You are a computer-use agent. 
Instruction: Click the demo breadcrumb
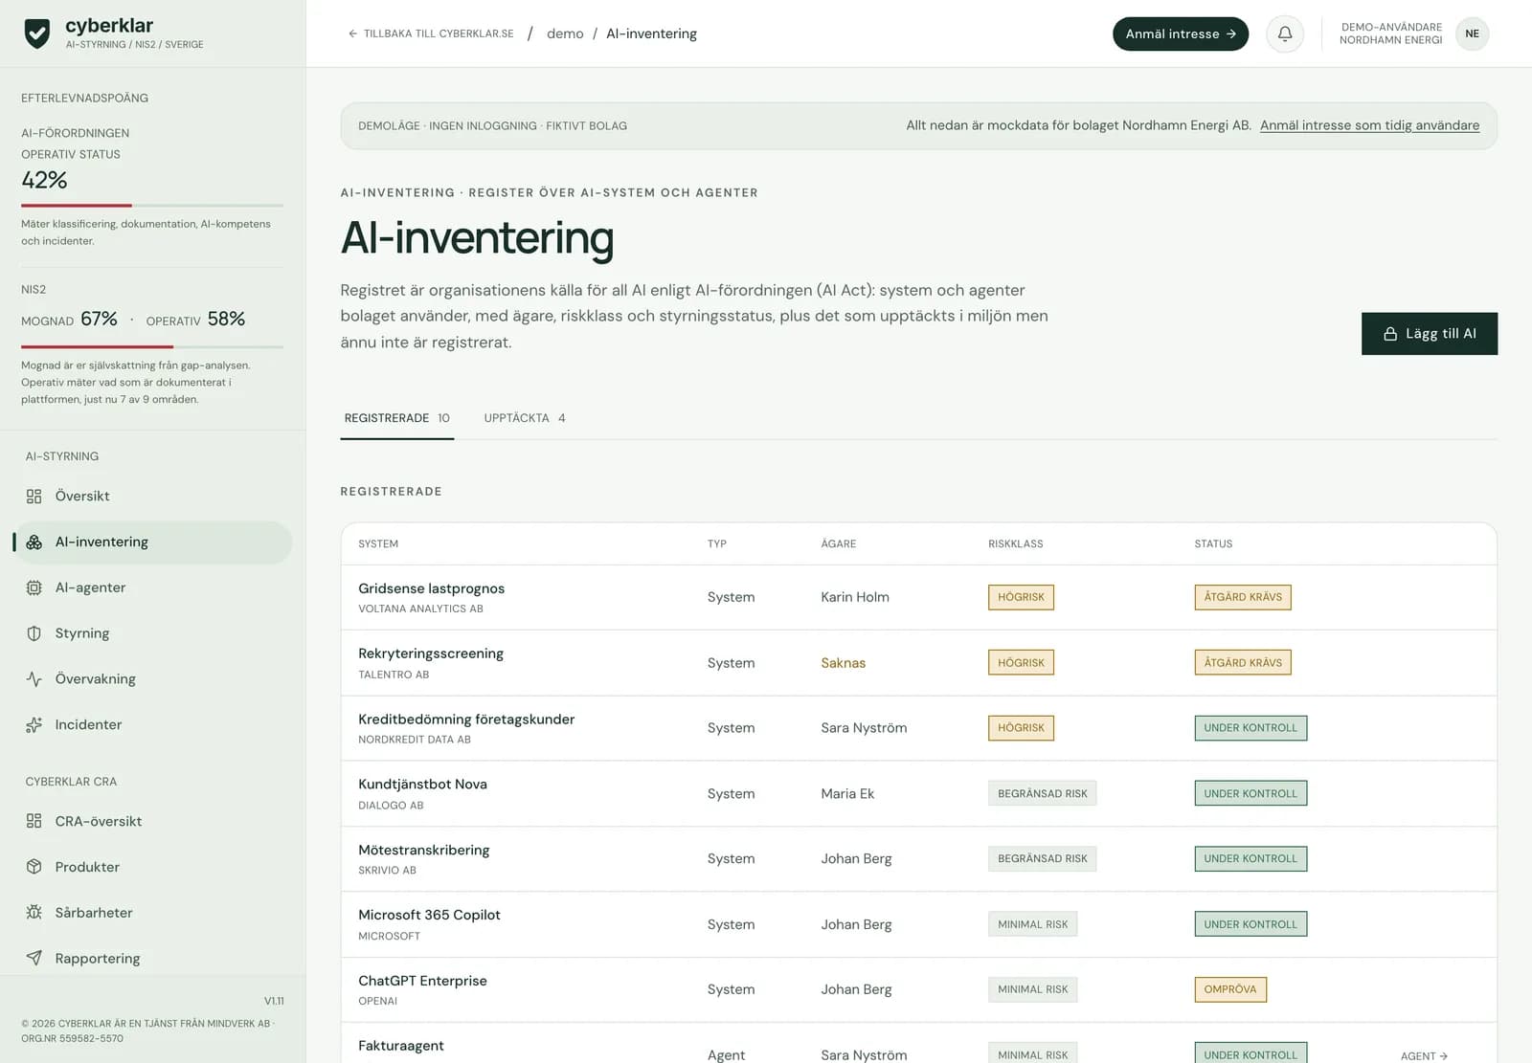[x=565, y=33]
